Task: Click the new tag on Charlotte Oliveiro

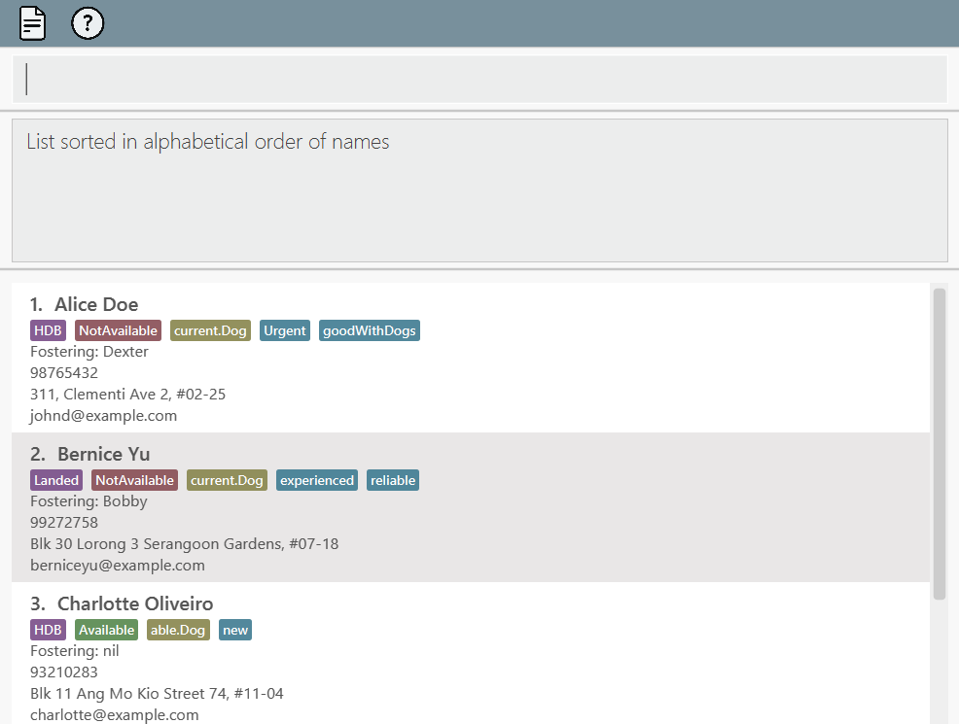Action: click(x=235, y=630)
